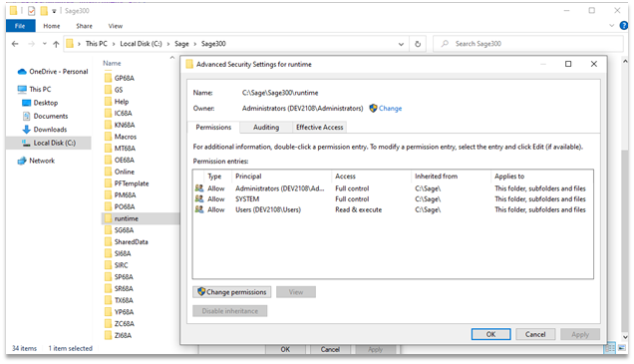Click the shield icon beside Change owner

(x=373, y=109)
